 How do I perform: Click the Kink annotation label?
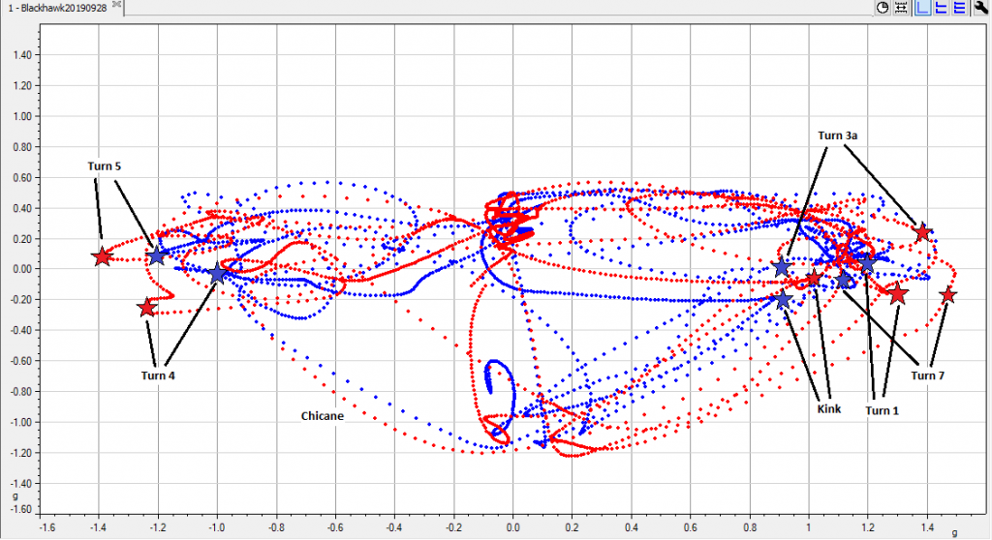827,409
